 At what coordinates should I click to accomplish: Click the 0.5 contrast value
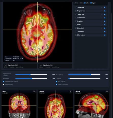click(107, 79)
